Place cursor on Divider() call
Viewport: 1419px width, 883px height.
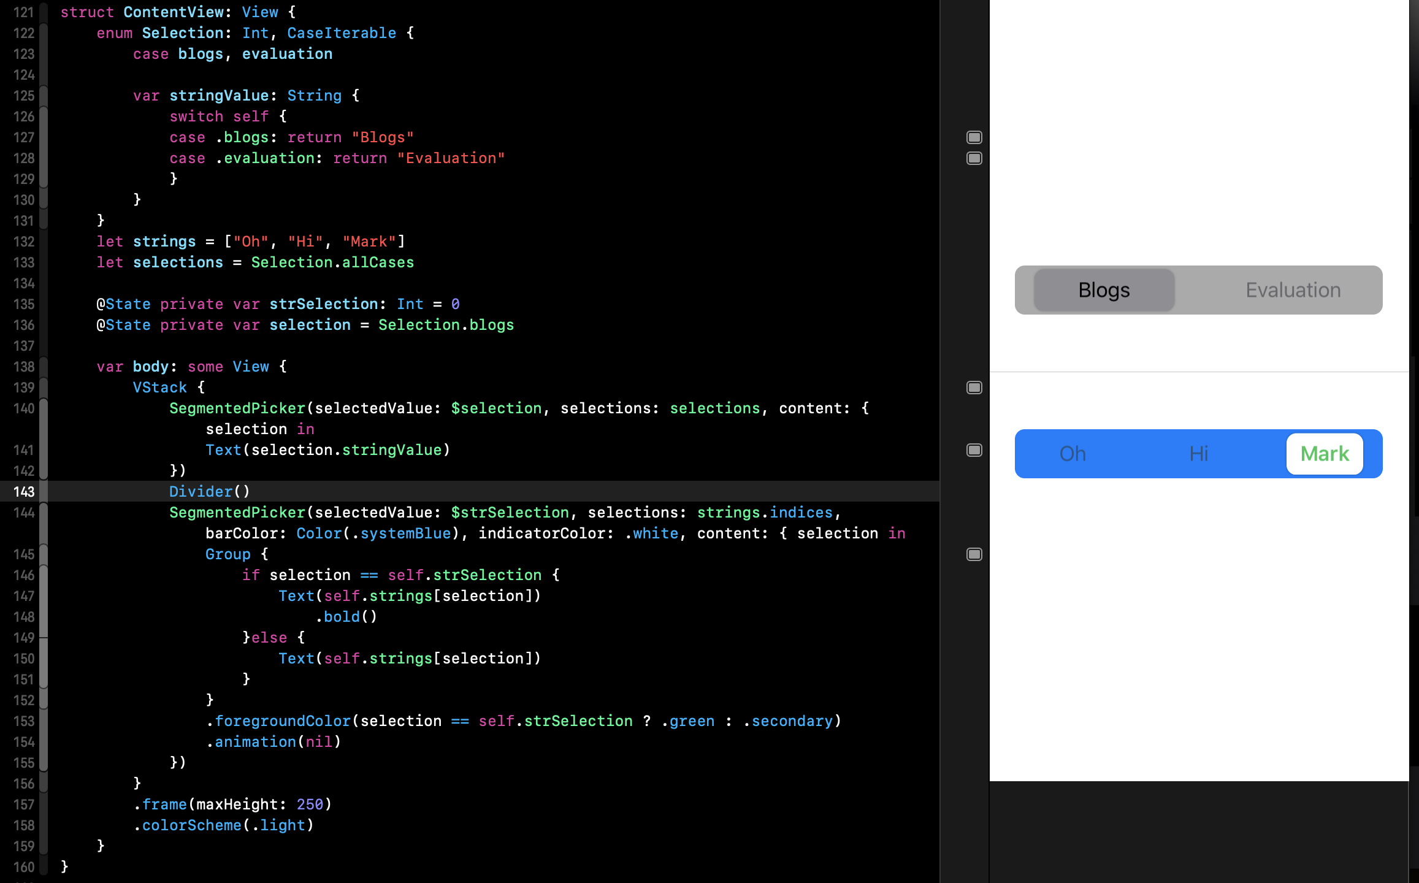pyautogui.click(x=210, y=492)
